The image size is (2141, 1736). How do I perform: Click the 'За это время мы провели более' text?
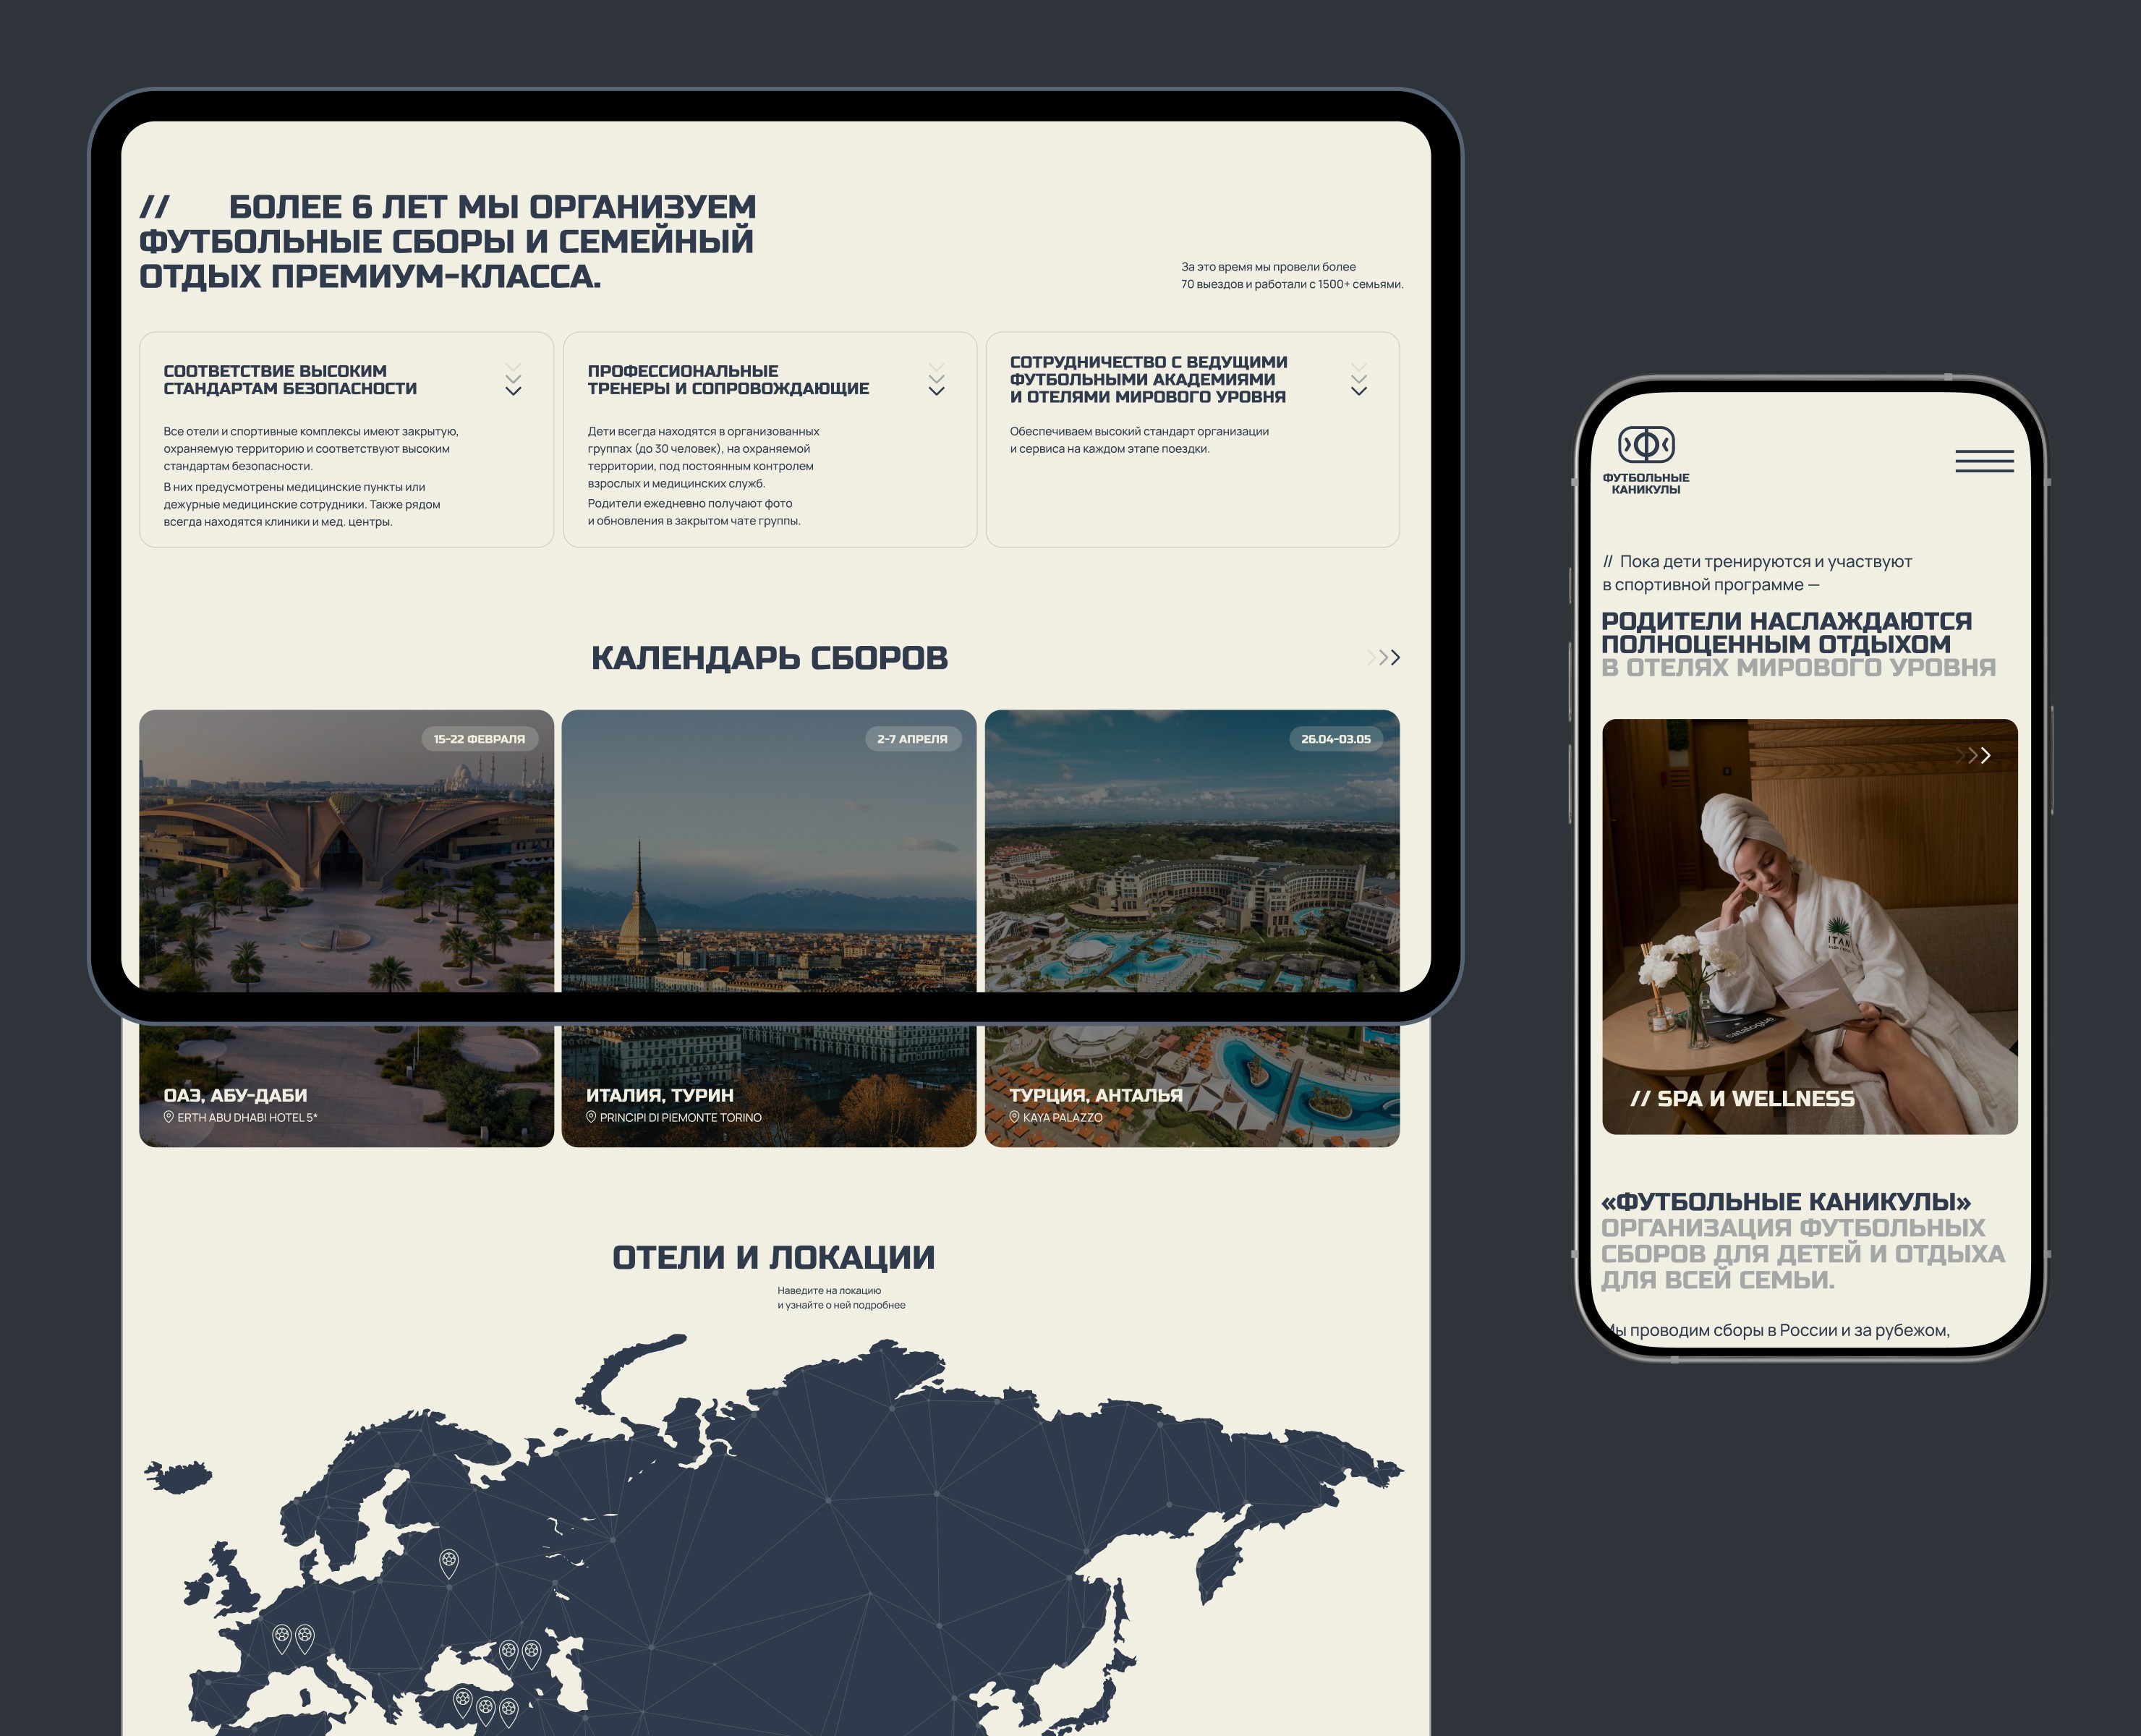1268,267
